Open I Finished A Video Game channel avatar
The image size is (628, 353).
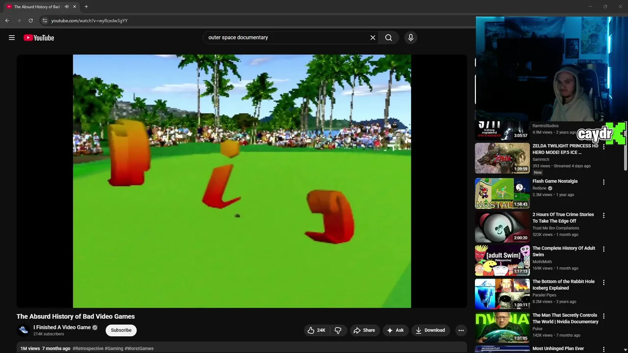tap(23, 330)
